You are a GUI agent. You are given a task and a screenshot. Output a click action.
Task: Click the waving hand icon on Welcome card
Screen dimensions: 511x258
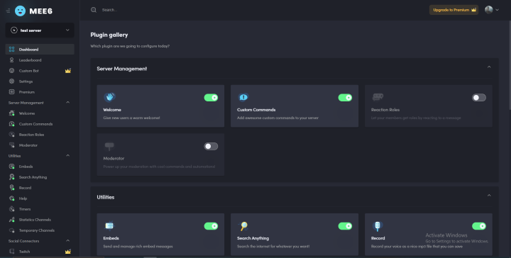tap(109, 97)
